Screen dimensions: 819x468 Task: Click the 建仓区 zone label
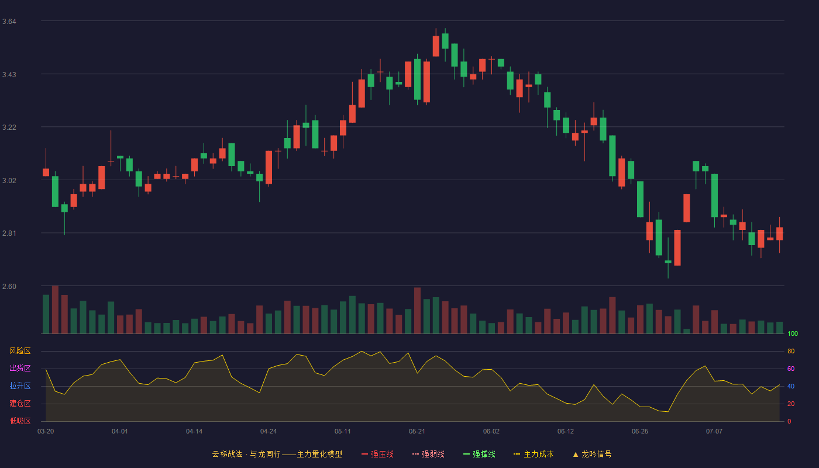[20, 404]
